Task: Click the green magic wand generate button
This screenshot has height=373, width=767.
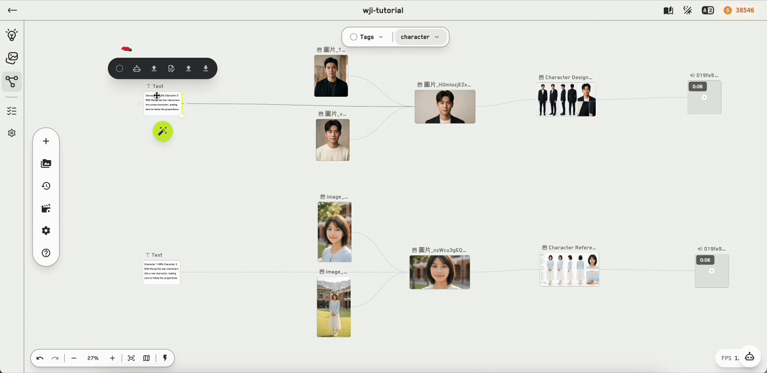Action: (163, 131)
